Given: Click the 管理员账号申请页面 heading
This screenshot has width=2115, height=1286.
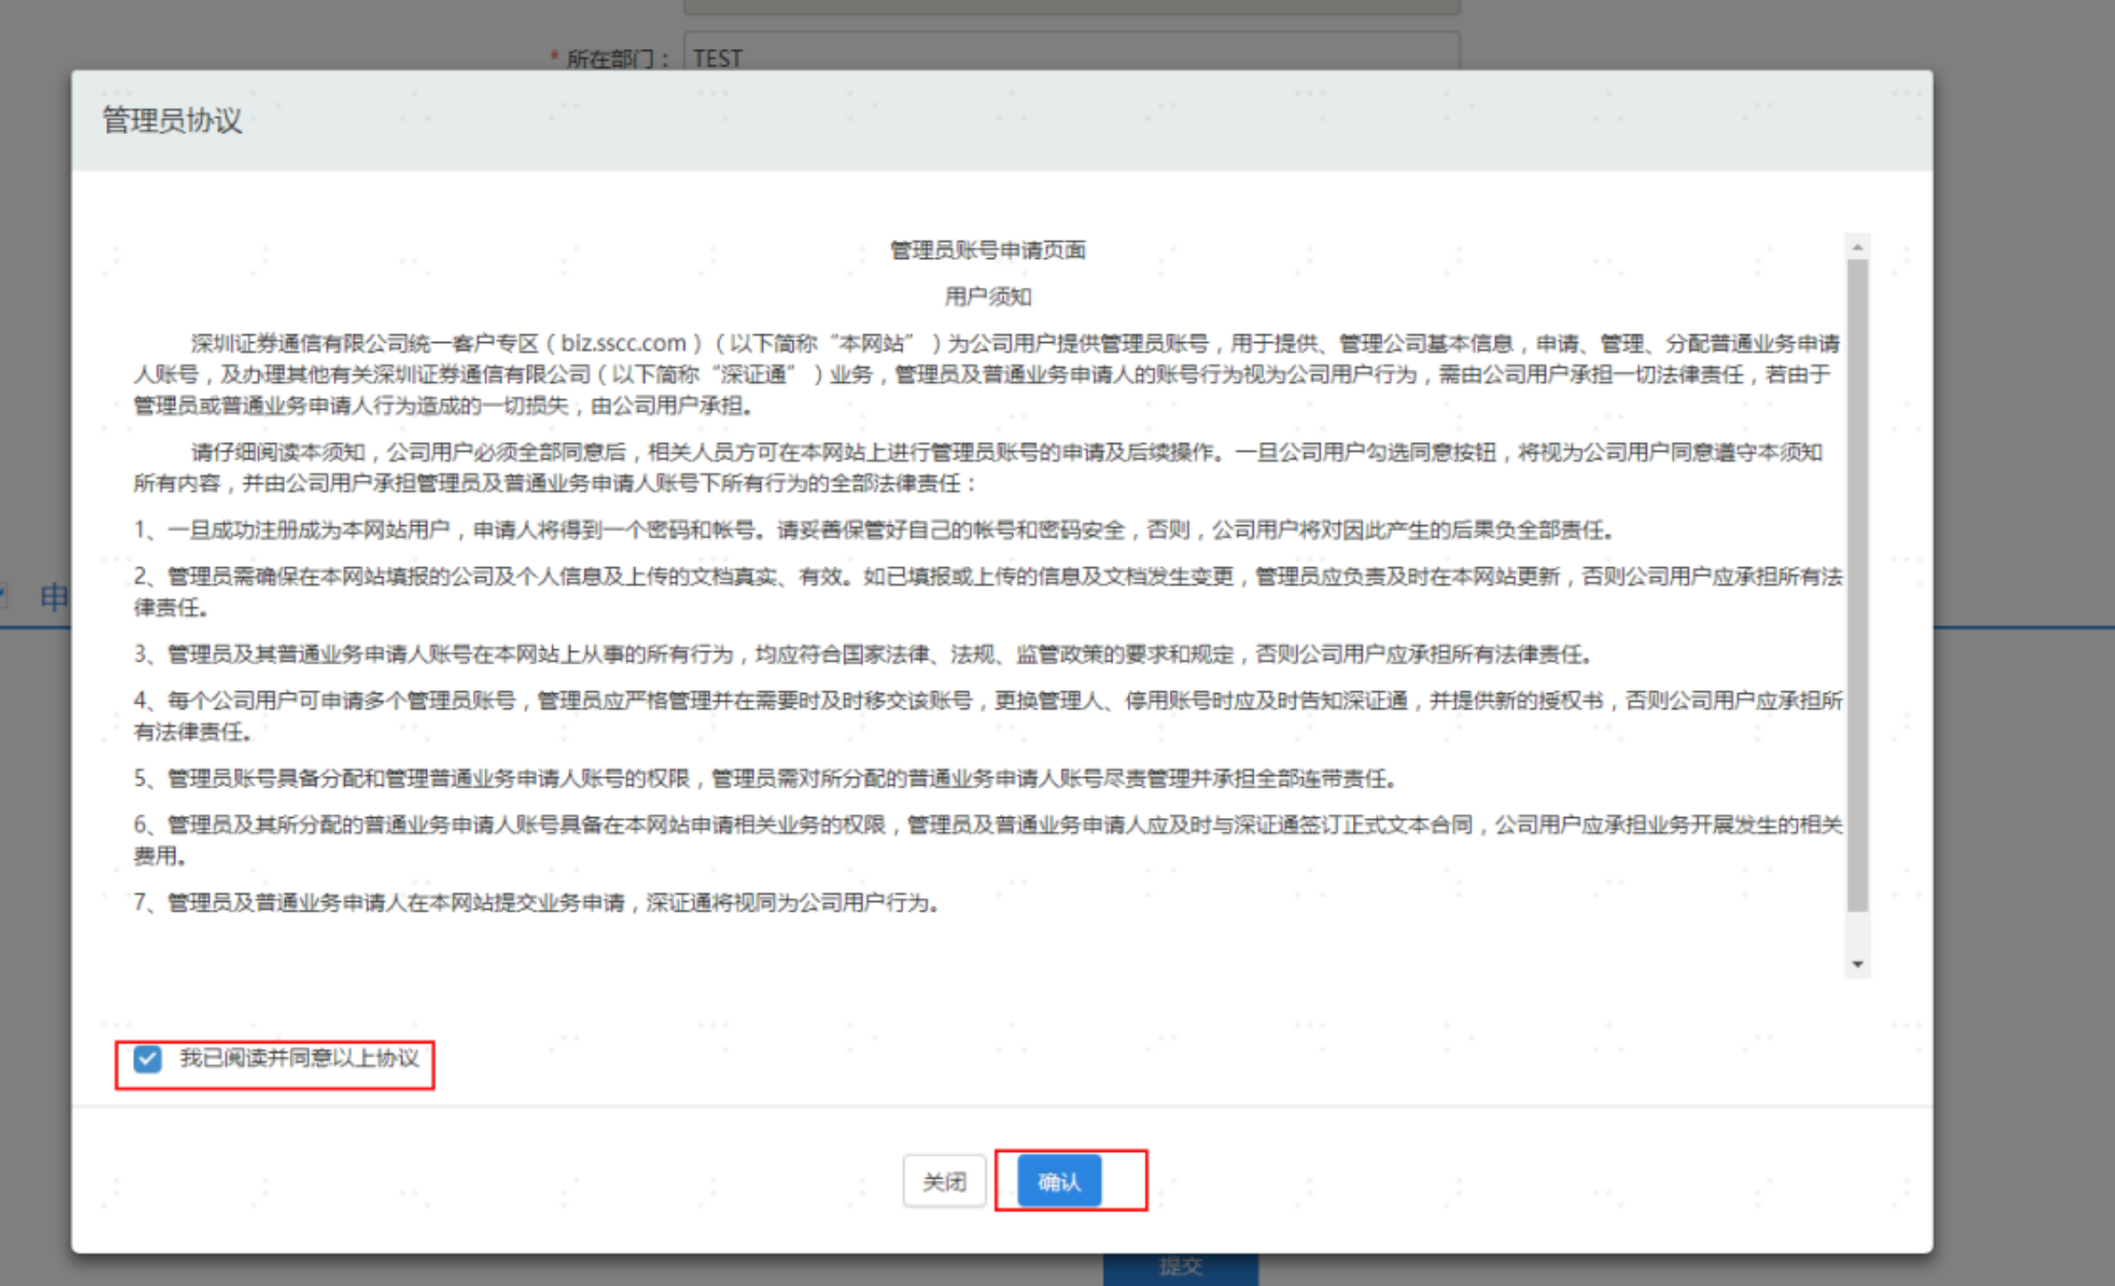Looking at the screenshot, I should [987, 250].
